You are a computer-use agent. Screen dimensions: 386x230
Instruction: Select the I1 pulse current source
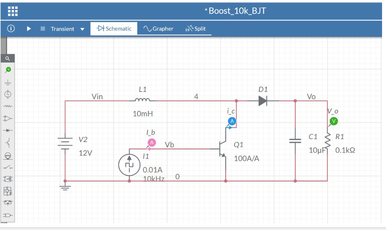[129, 165]
